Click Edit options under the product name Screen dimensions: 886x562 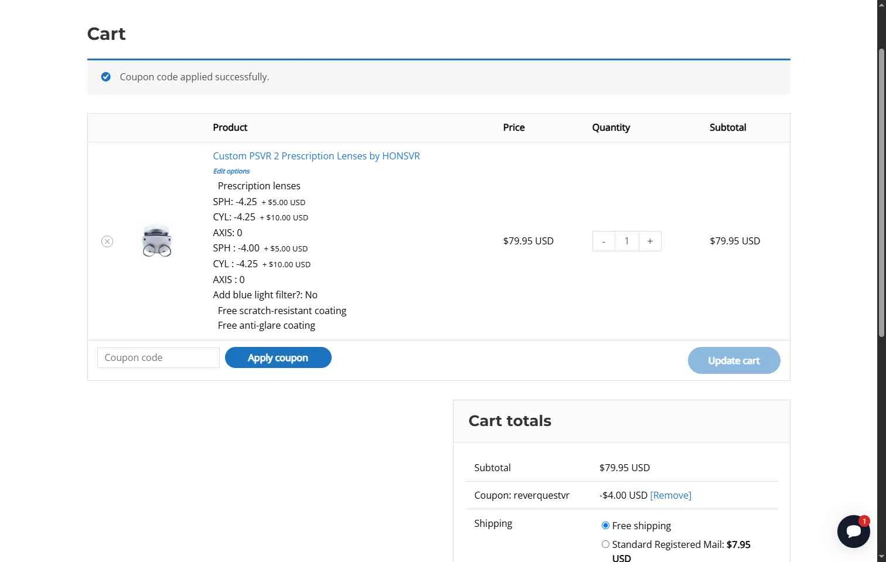231,171
